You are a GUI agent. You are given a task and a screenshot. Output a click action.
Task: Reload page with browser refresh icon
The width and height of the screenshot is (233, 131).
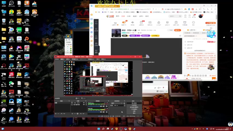(x=103, y=9)
